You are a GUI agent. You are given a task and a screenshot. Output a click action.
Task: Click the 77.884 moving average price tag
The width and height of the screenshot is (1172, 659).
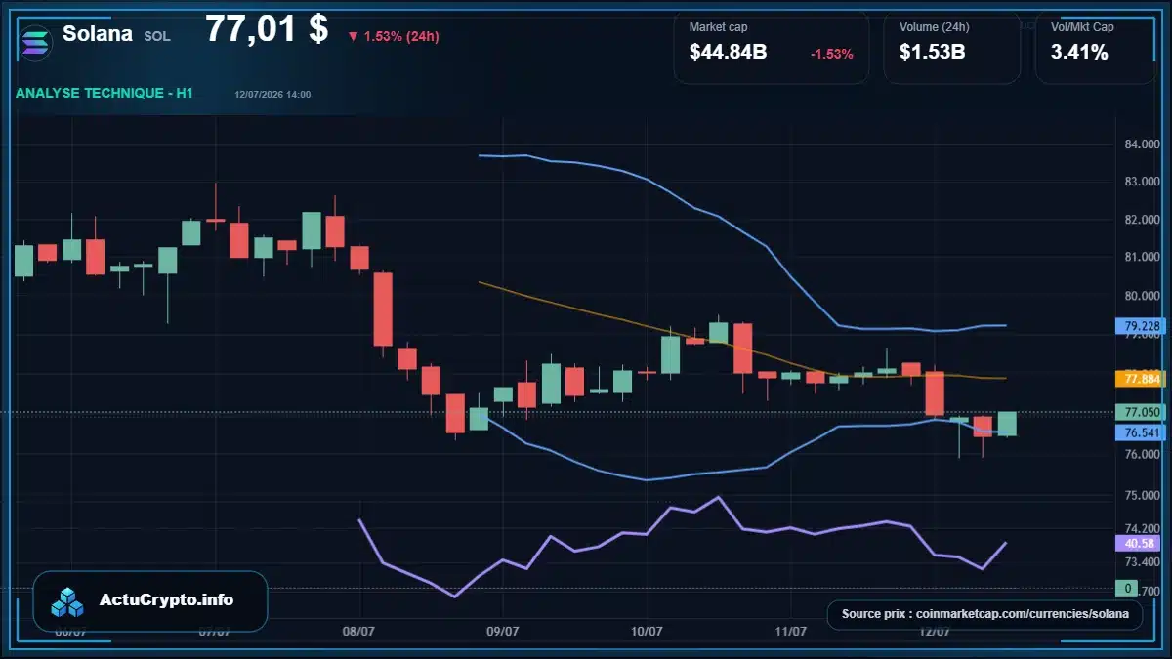tap(1141, 378)
